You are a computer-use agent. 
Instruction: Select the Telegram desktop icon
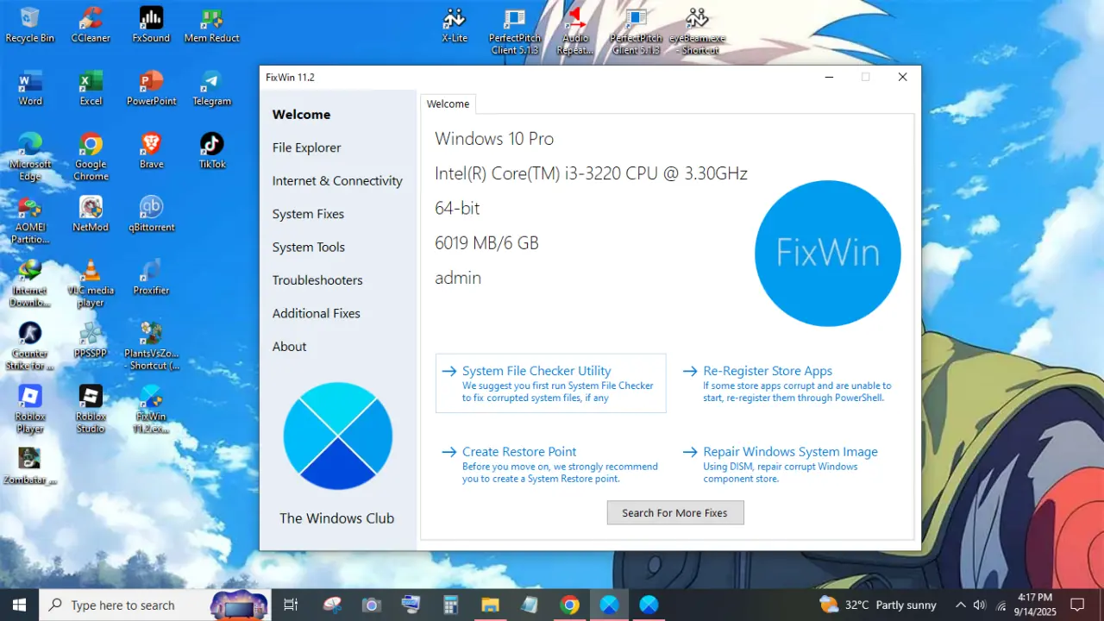click(211, 88)
